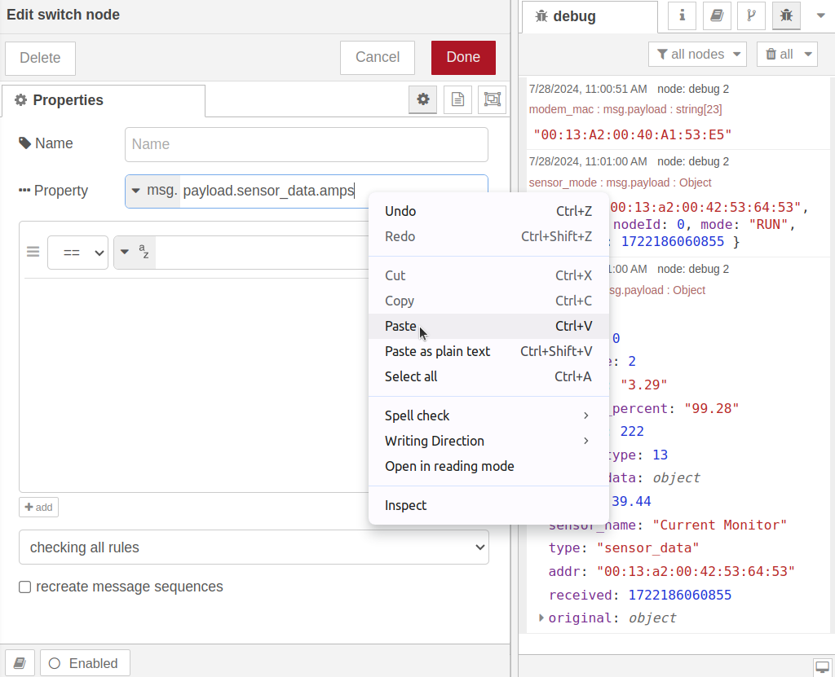
Task: Open the git branch history sidebar tab
Action: pyautogui.click(x=751, y=15)
